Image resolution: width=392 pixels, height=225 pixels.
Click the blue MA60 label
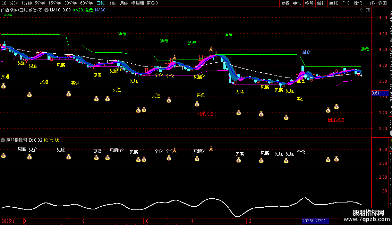(x=101, y=10)
